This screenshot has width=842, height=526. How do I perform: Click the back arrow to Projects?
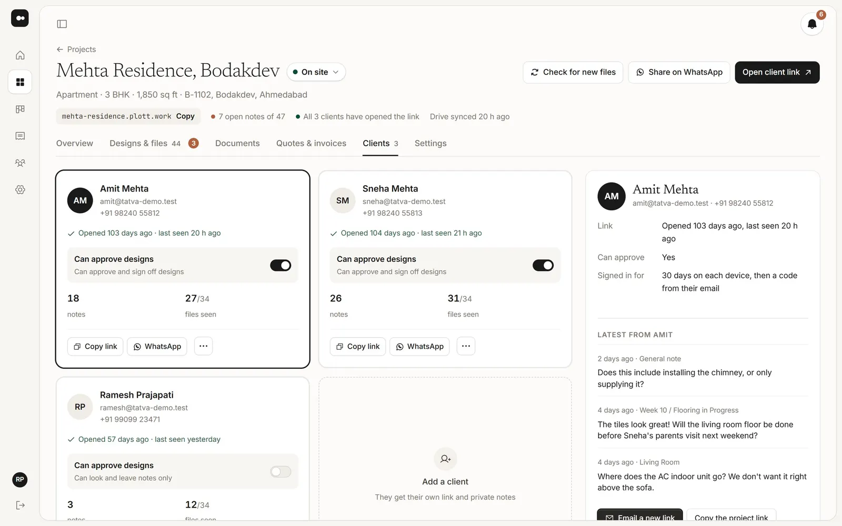point(60,49)
